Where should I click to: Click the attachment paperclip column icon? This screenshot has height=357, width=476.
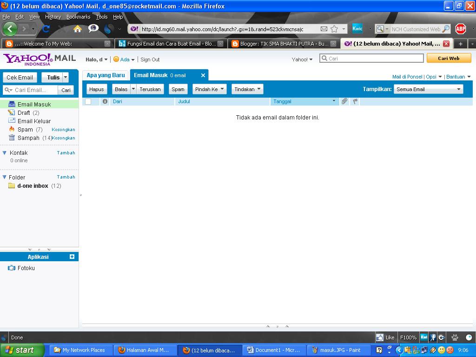(344, 101)
